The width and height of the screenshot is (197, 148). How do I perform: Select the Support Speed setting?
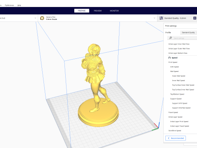176,99
